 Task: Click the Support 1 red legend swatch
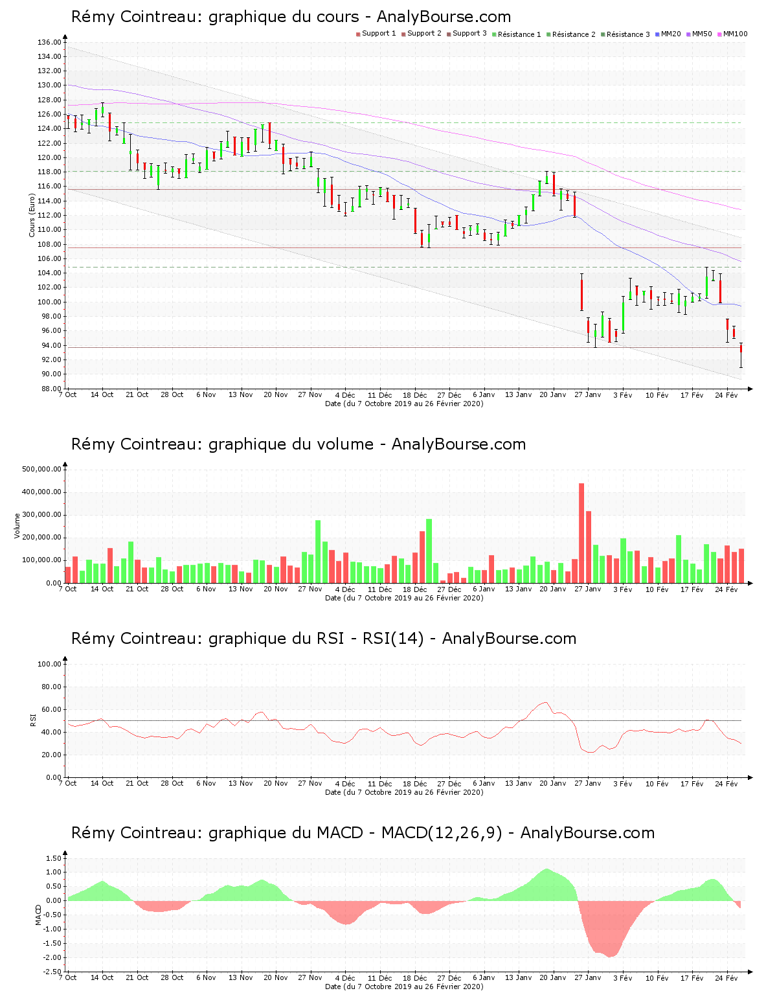coord(358,34)
